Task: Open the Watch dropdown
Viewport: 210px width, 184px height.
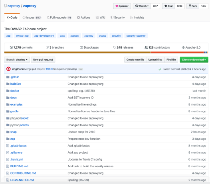Action: [142, 6]
